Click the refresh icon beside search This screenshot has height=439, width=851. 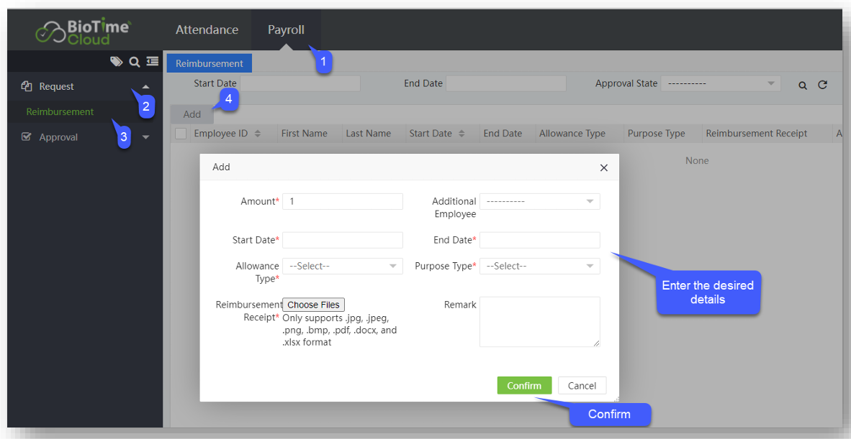[x=822, y=85]
